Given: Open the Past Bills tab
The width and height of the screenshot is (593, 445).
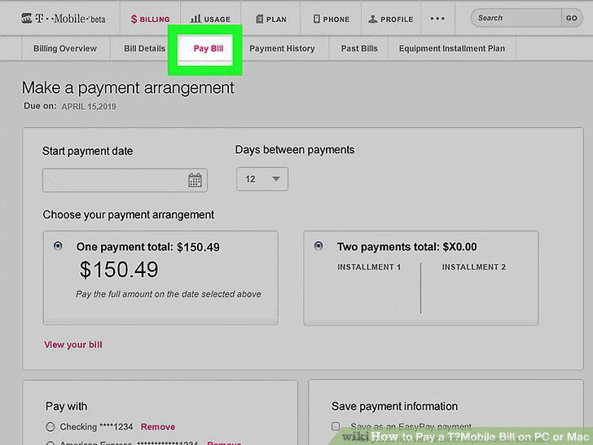Looking at the screenshot, I should click(x=359, y=48).
